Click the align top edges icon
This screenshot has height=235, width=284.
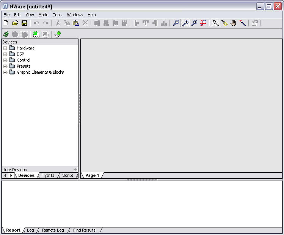(x=146, y=23)
